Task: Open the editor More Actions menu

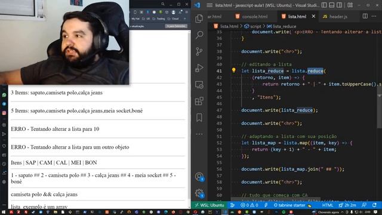Action: pyautogui.click(x=374, y=16)
